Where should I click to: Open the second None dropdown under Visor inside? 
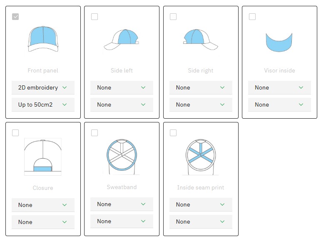pyautogui.click(x=279, y=105)
